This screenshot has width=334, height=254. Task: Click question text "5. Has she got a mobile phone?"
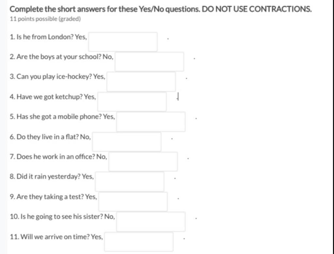tap(56, 117)
